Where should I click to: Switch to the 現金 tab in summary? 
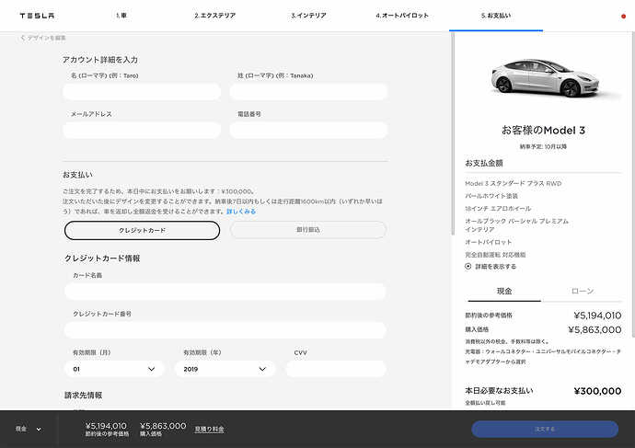click(x=504, y=292)
